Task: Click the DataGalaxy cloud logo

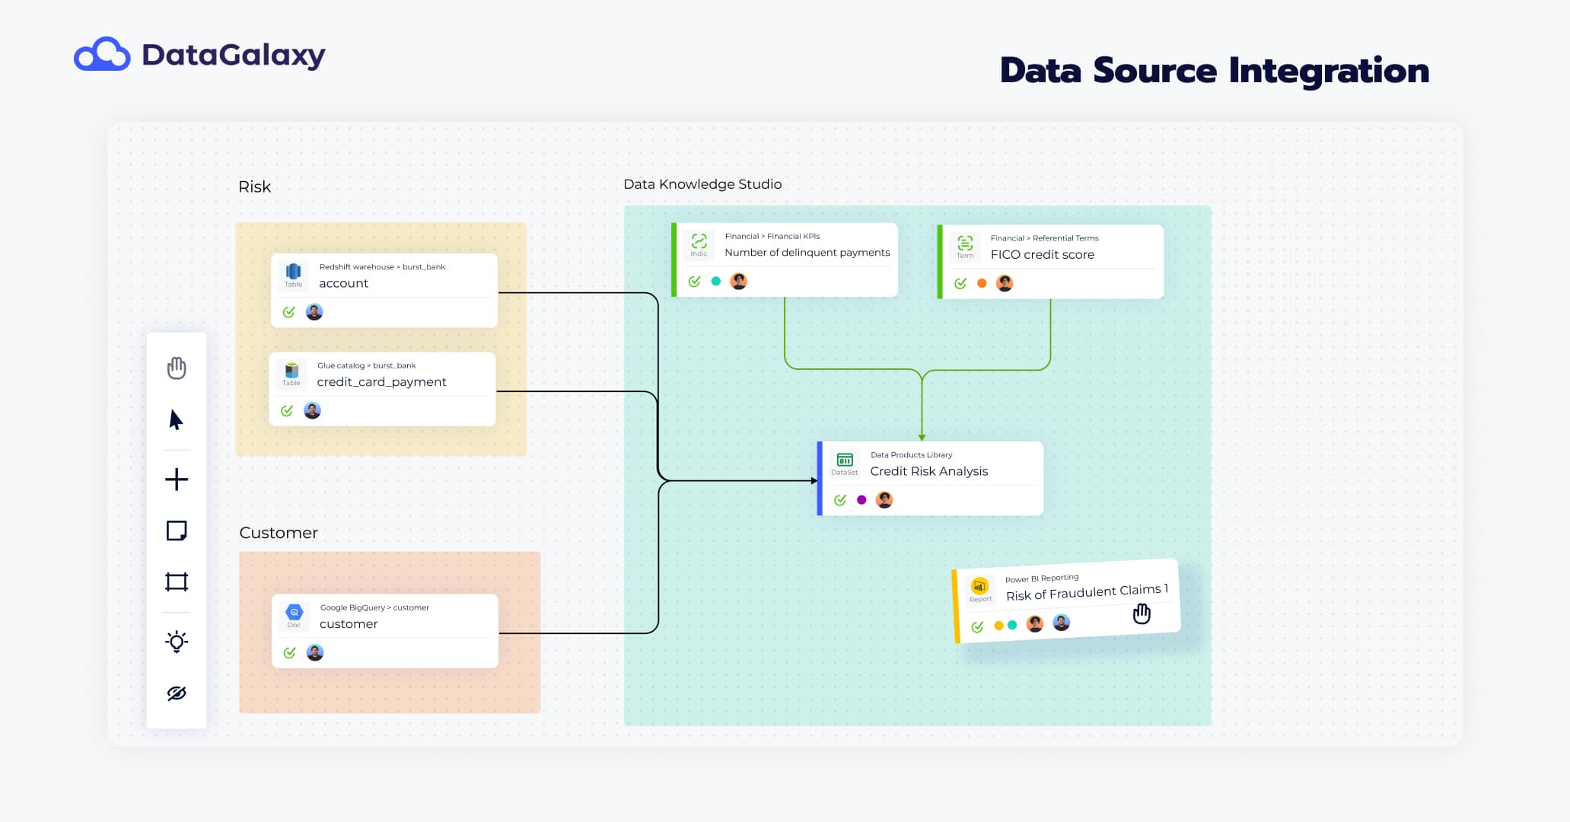Action: point(102,55)
